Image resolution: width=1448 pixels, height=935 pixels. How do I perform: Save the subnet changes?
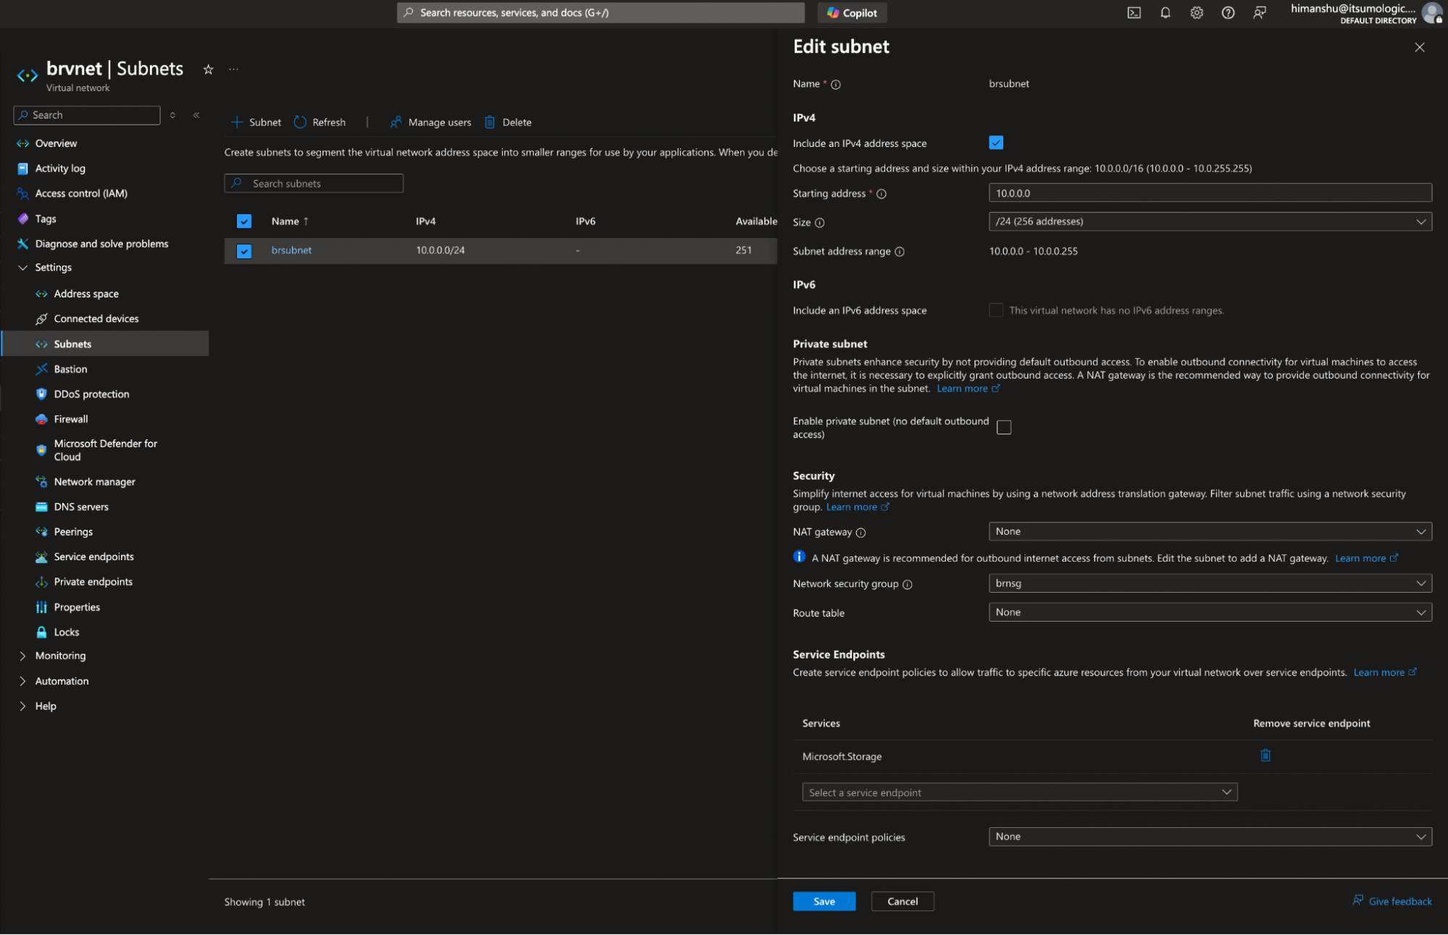824,901
